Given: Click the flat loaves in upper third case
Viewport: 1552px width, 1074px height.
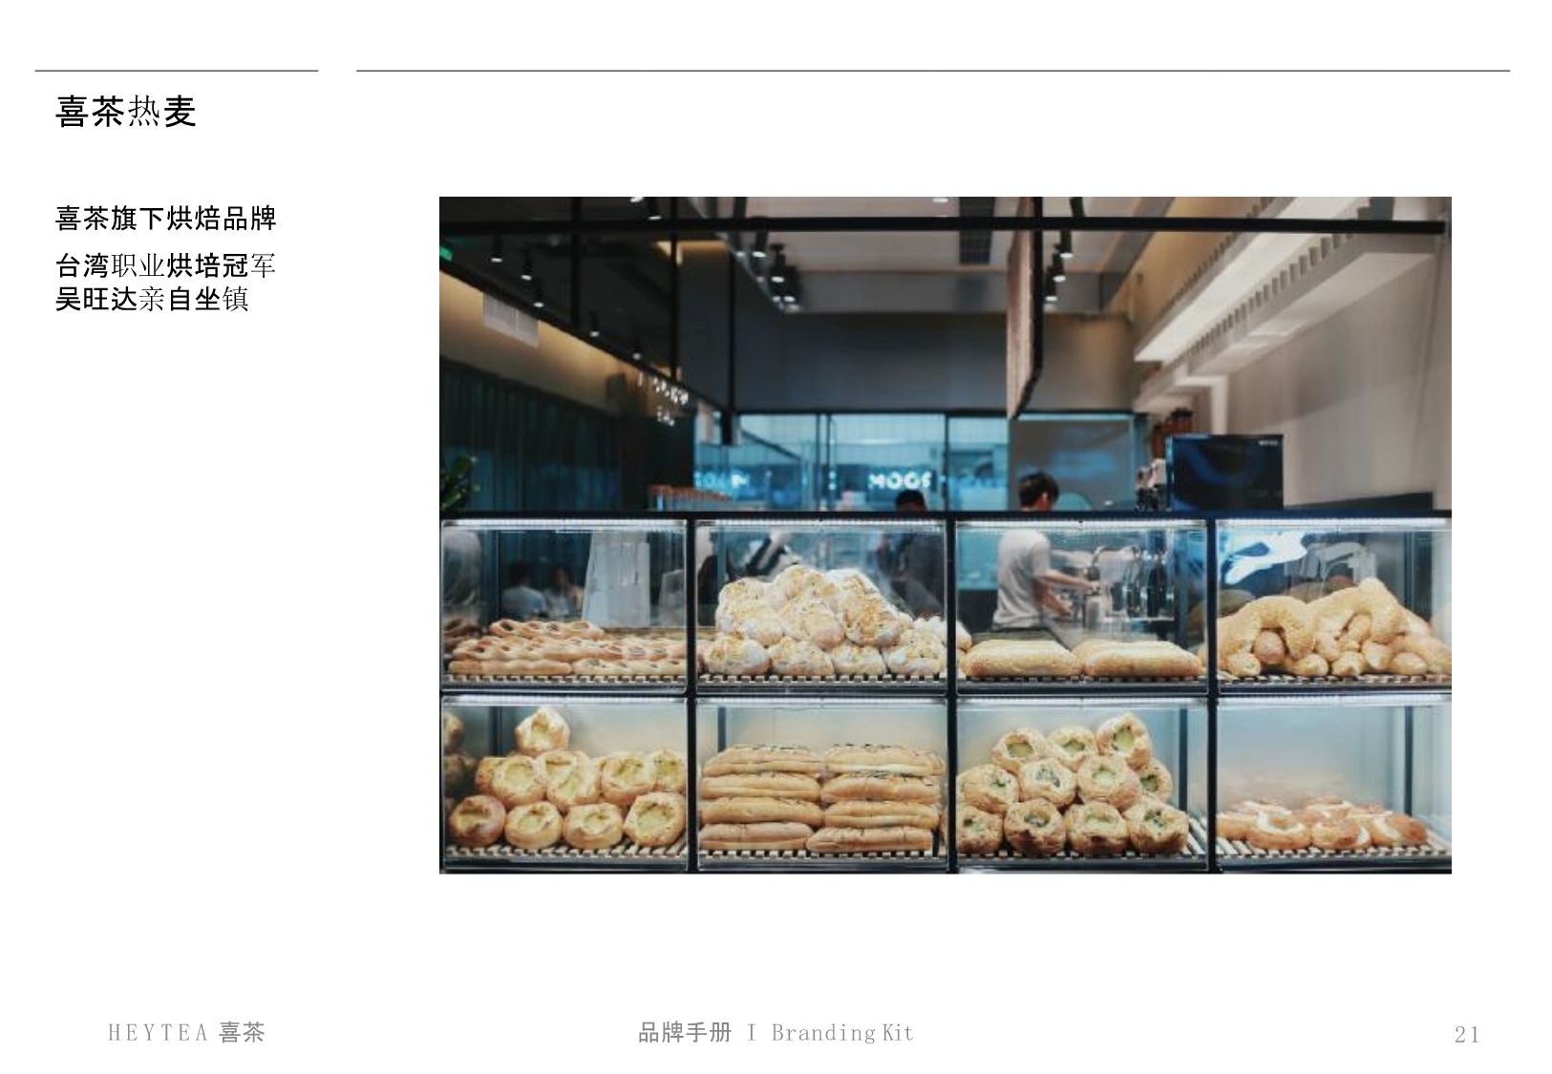Looking at the screenshot, I should [x=1081, y=658].
